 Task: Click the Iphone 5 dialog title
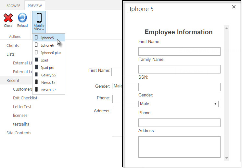click(142, 9)
